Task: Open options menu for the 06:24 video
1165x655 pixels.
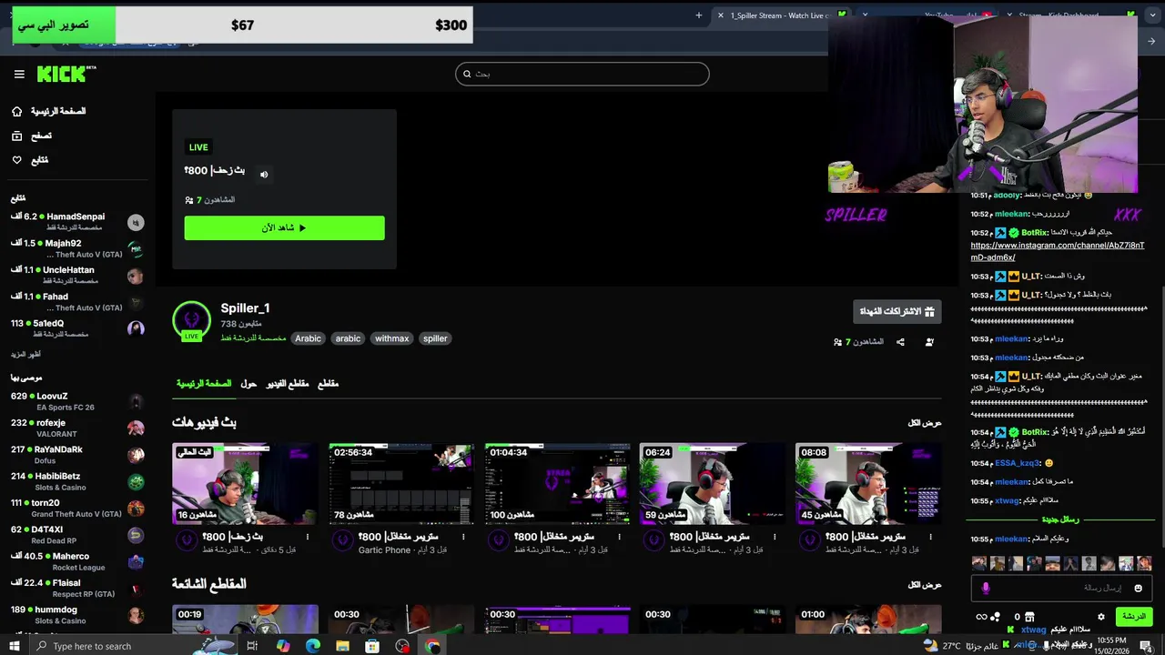Action: (775, 537)
